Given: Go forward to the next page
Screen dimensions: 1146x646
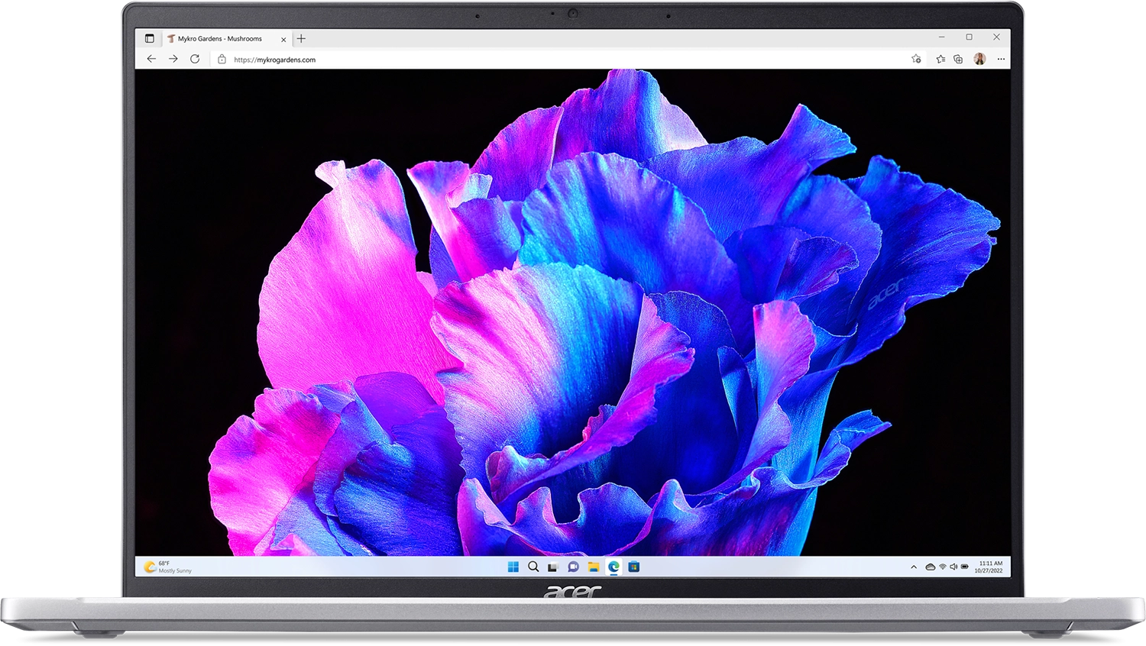Looking at the screenshot, I should tap(173, 59).
